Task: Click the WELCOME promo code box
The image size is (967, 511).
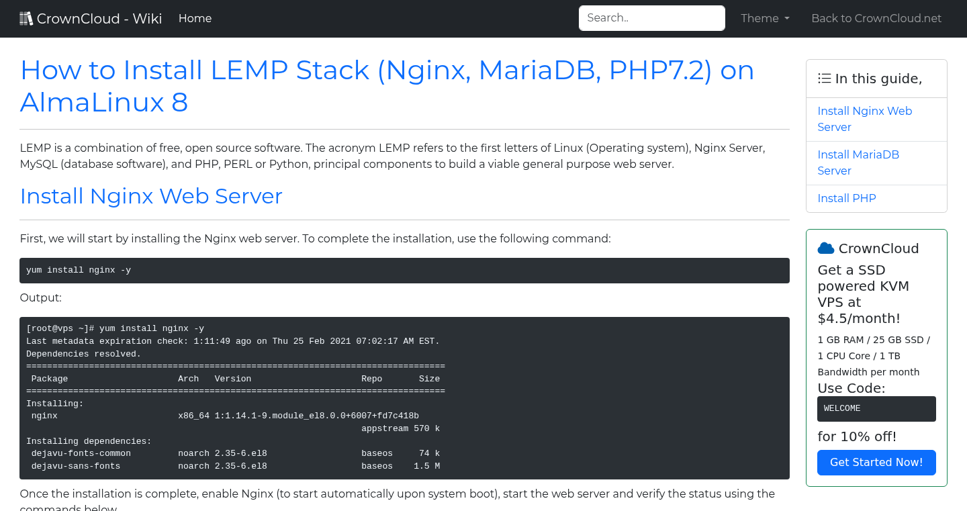Action: point(876,408)
